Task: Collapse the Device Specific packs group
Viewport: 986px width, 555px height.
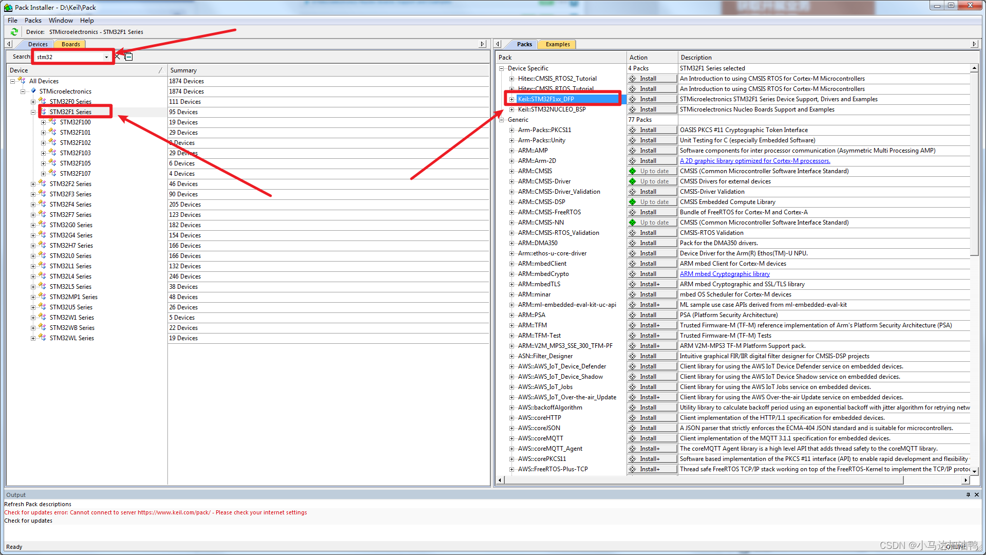Action: coord(502,68)
